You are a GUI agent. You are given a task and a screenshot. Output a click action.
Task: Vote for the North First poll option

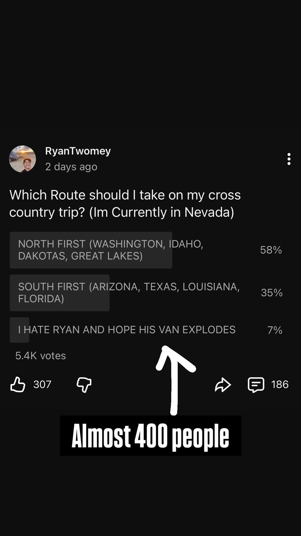click(111, 250)
